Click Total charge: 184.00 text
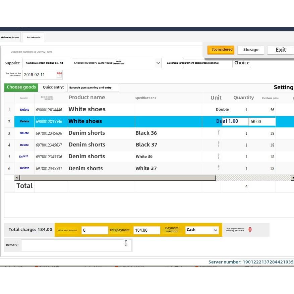 [x=31, y=230]
